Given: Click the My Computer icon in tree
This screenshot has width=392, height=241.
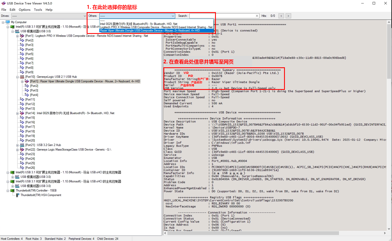Looking at the screenshot, I should (8, 22).
